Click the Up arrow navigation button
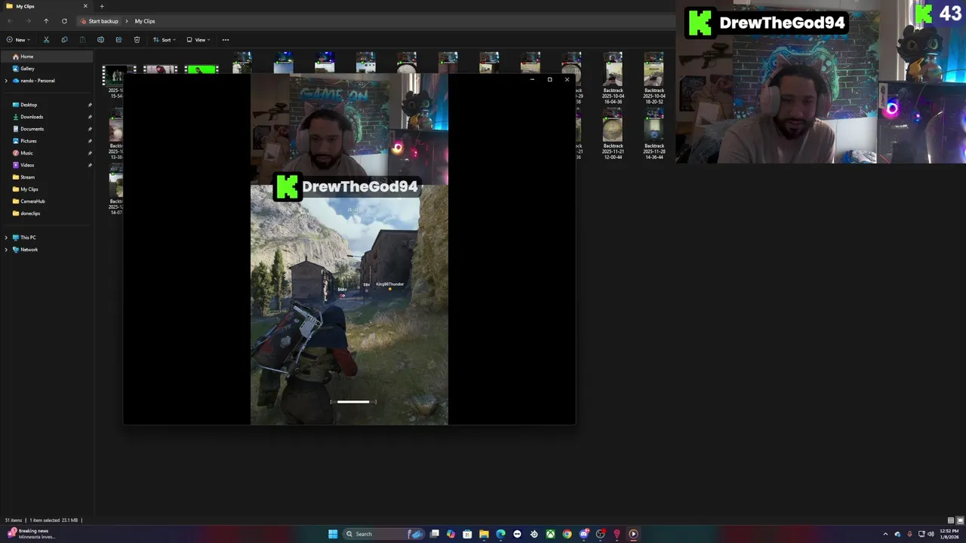Viewport: 966px width, 543px height. coord(46,21)
